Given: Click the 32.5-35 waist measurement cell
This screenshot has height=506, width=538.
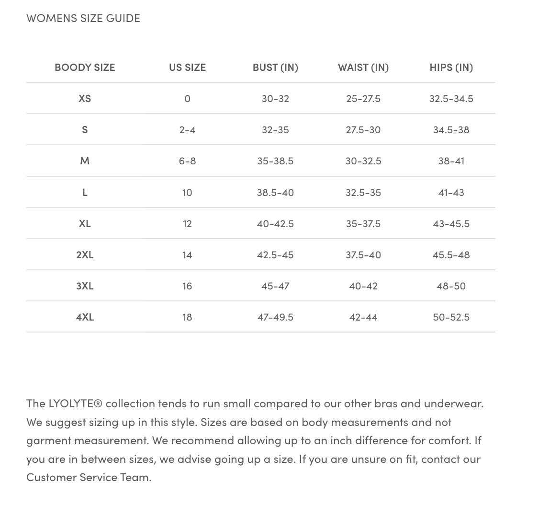Looking at the screenshot, I should (x=363, y=193).
